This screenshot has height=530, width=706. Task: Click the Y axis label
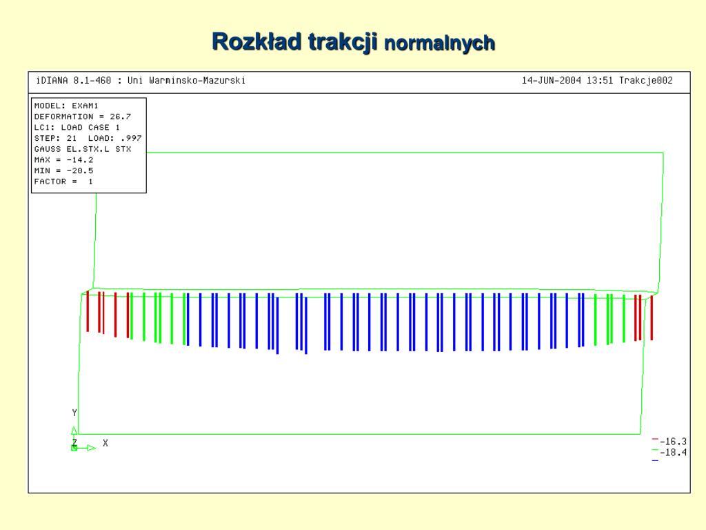pyautogui.click(x=74, y=413)
